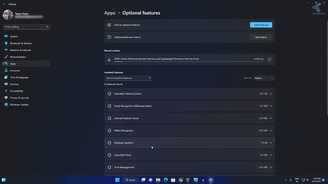Open File Explorer from the taskbar
The image size is (328, 184).
(x=158, y=180)
